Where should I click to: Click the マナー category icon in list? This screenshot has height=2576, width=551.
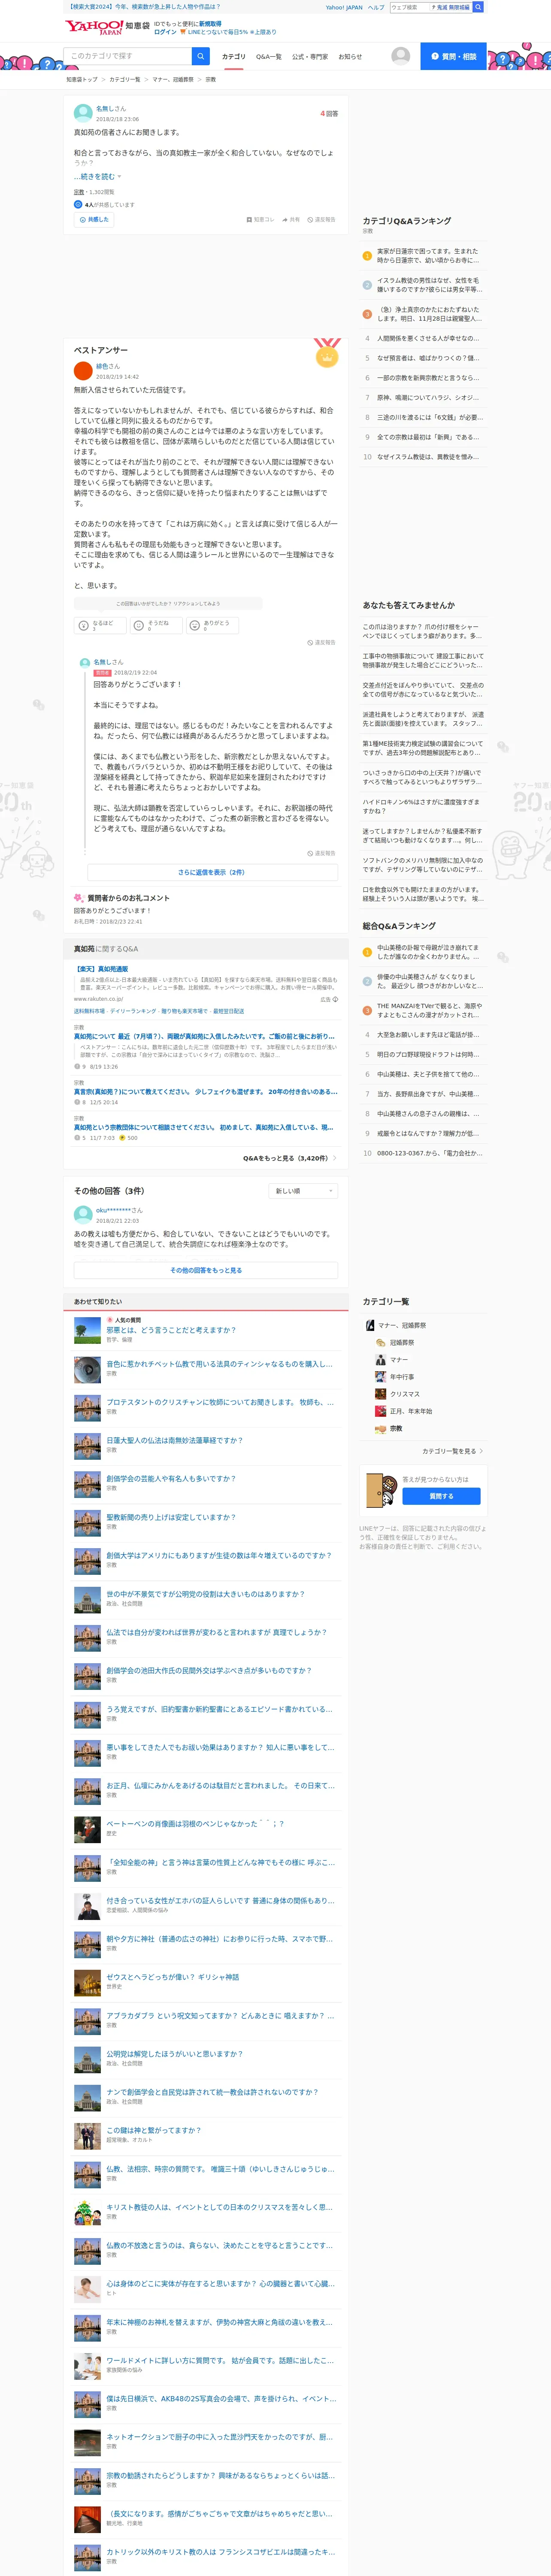(x=380, y=1360)
